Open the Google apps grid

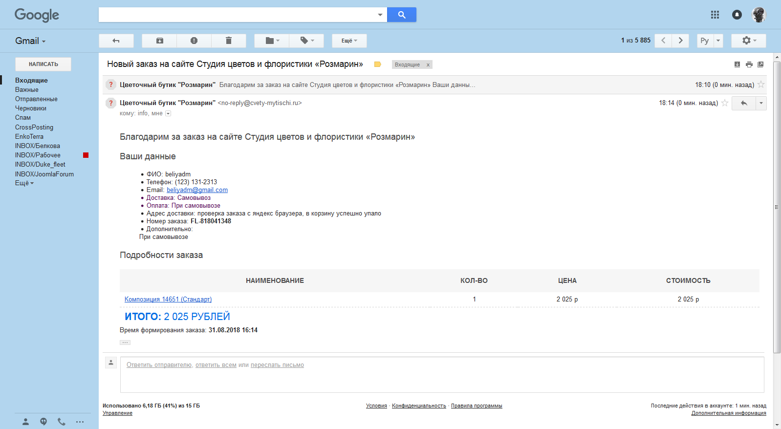(x=715, y=15)
